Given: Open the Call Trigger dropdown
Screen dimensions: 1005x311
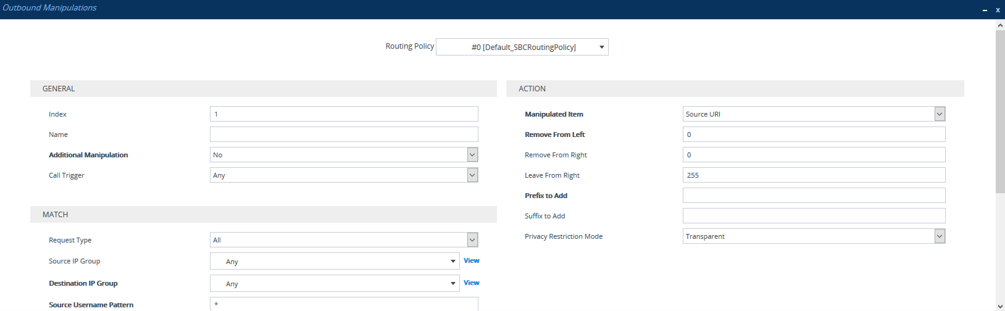Looking at the screenshot, I should click(x=343, y=175).
